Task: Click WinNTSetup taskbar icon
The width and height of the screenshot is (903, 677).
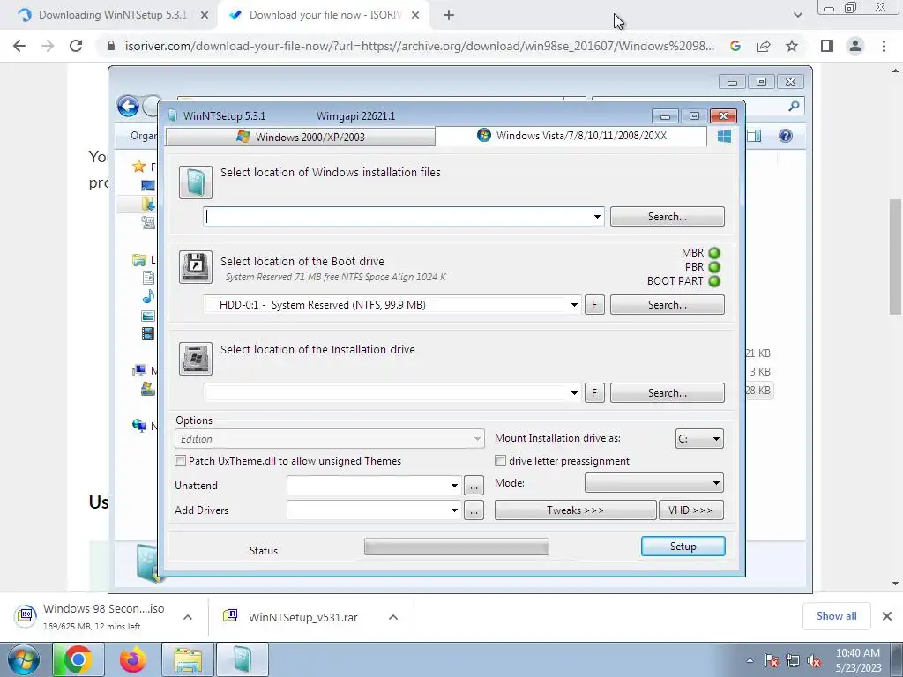Action: (243, 659)
